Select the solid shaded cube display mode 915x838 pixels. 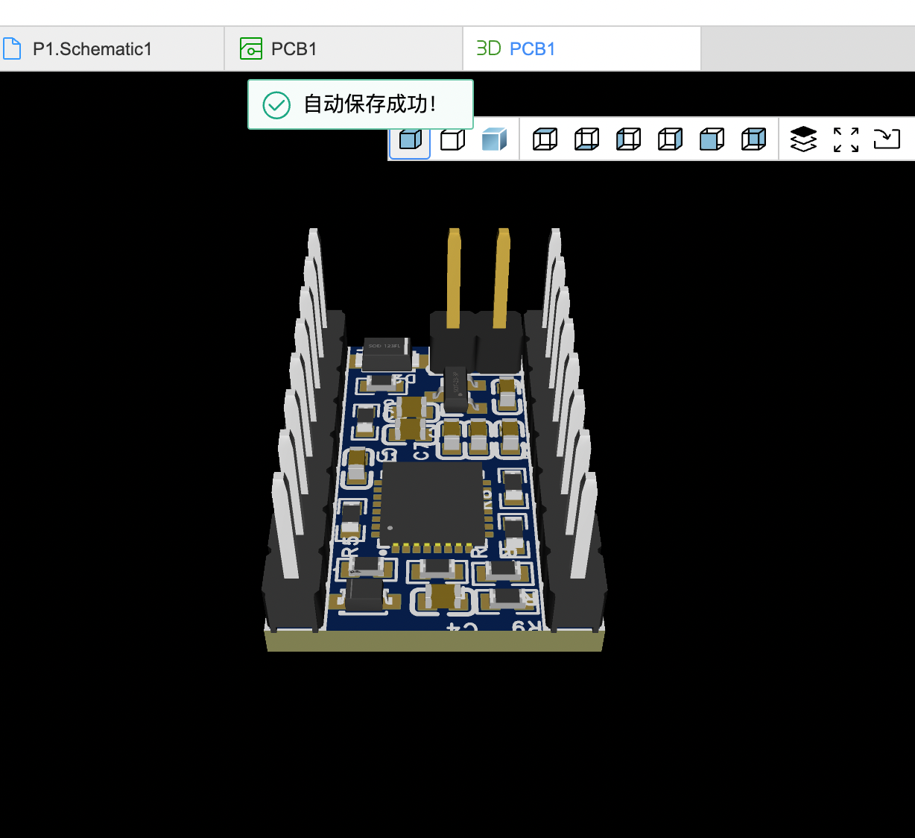(x=411, y=139)
